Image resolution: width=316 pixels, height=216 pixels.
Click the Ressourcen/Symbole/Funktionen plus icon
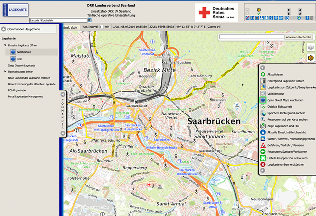coord(263,152)
